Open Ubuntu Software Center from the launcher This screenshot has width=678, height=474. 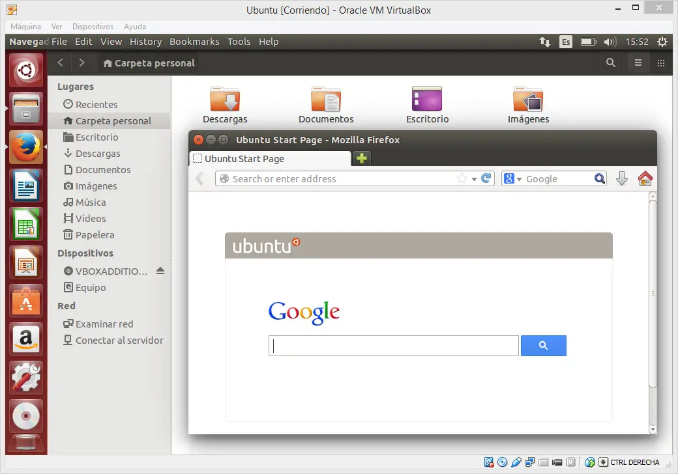pos(26,301)
